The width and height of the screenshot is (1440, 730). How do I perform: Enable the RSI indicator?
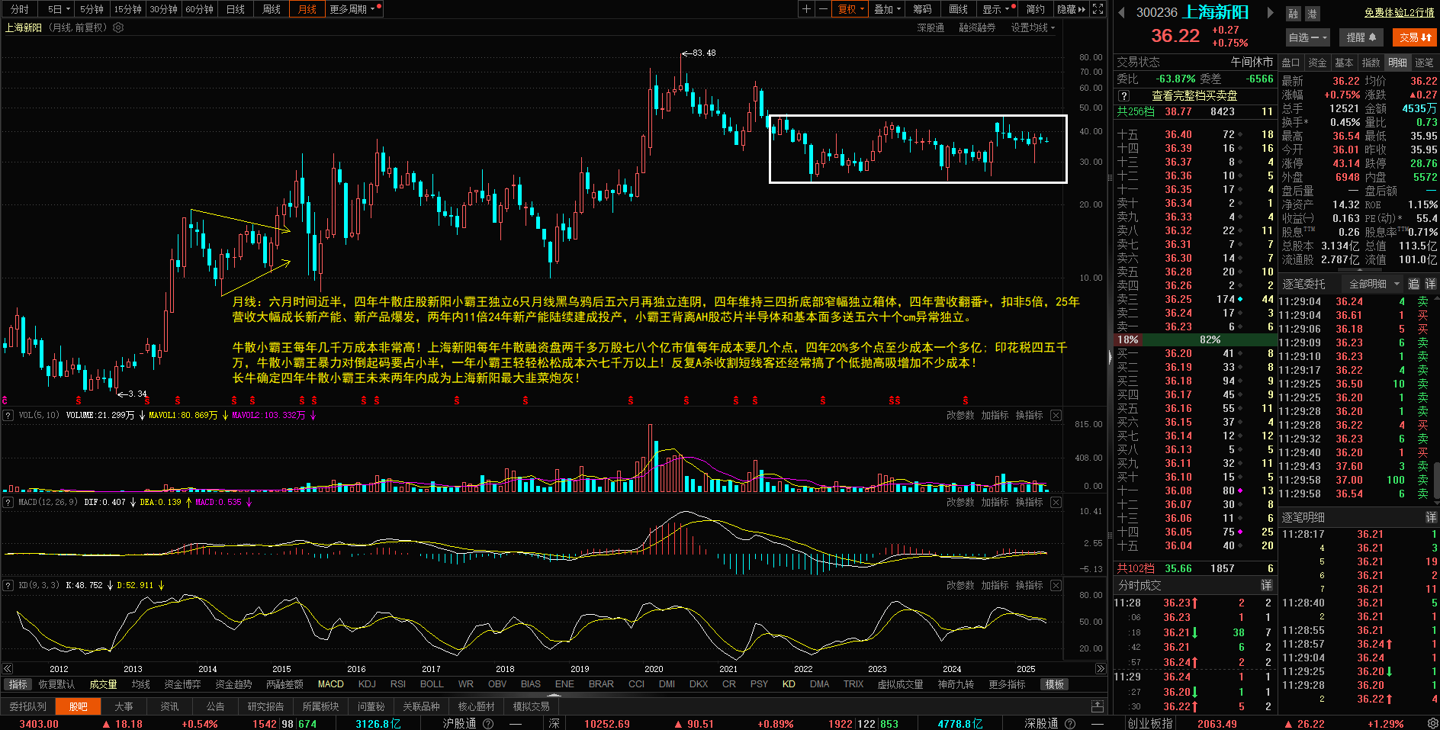point(398,684)
